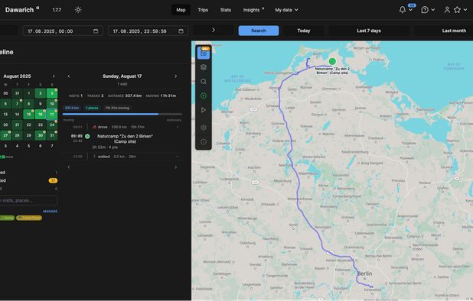473x301 pixels.
Task: Select August 24 in calendar
Action: tap(52, 125)
